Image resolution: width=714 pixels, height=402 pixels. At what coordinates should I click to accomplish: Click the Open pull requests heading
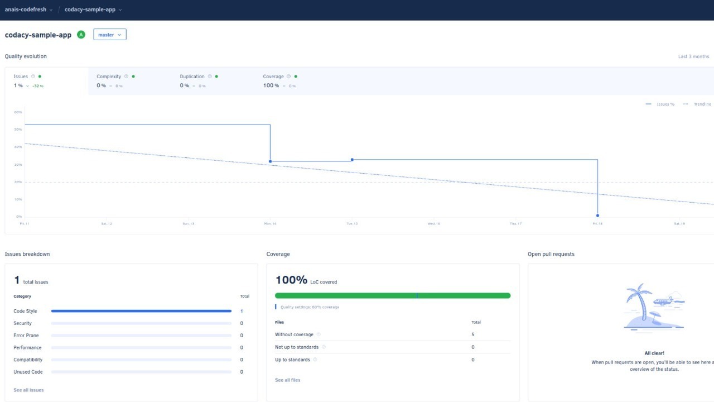tap(551, 254)
